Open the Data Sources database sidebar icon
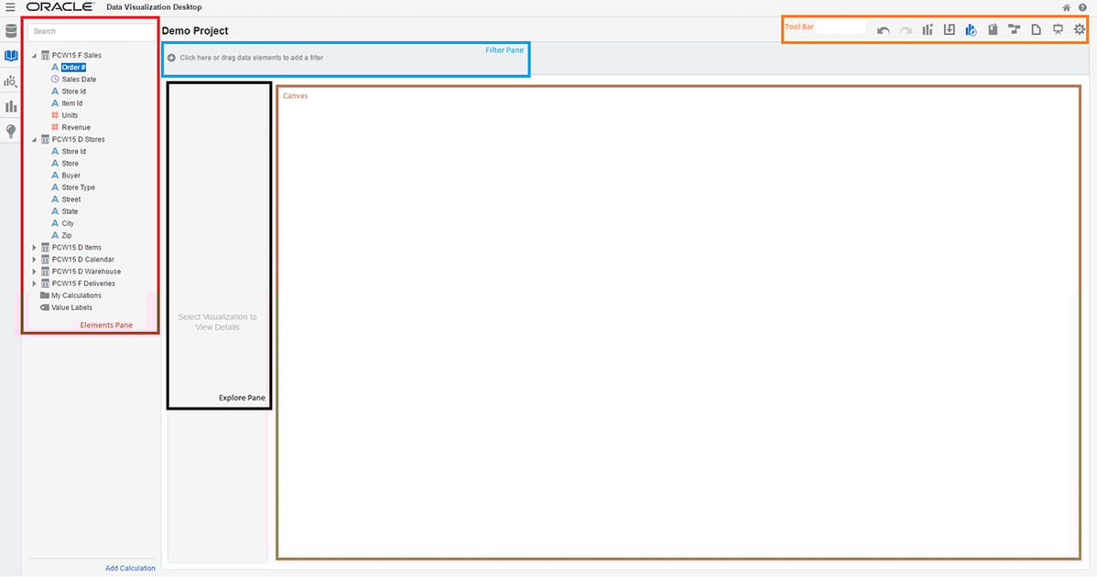Image resolution: width=1097 pixels, height=577 pixels. coord(10,31)
